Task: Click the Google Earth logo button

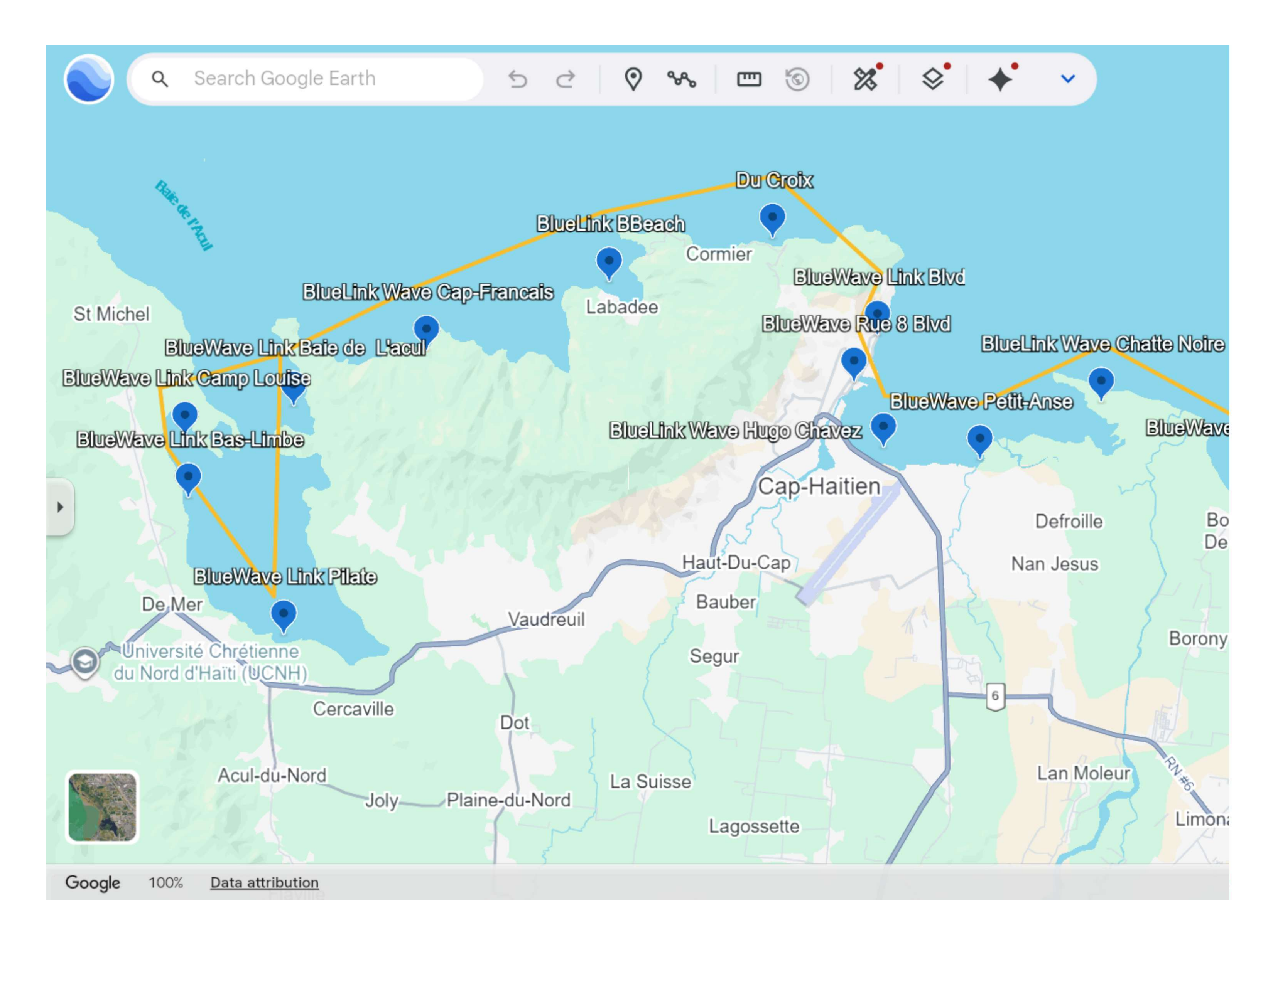Action: tap(89, 79)
